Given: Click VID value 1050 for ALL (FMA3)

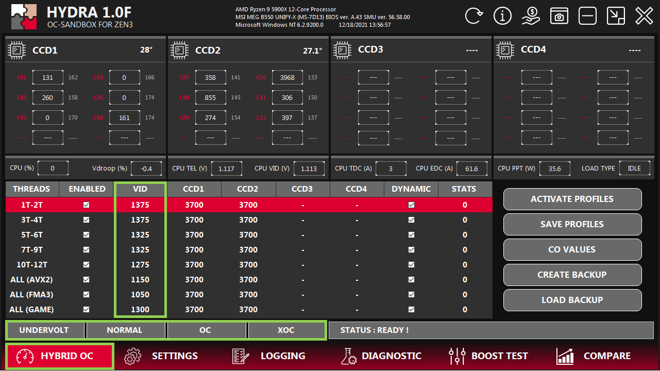Looking at the screenshot, I should [140, 295].
